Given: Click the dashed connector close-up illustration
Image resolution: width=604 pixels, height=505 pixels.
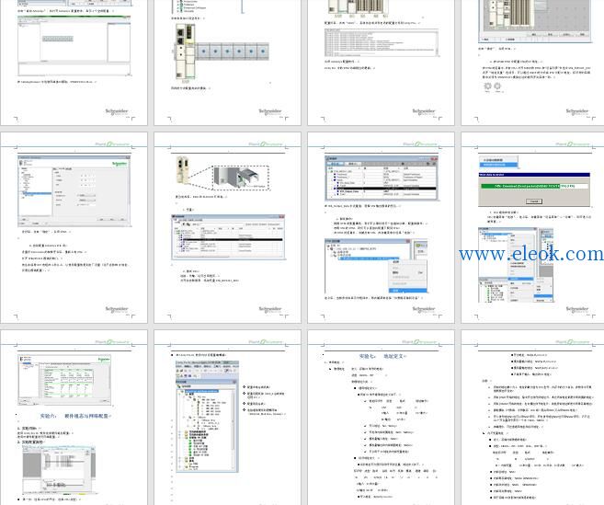Looking at the screenshot, I should click(241, 178).
